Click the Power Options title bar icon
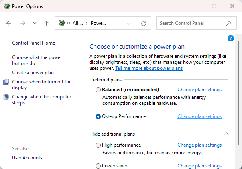Viewport: 242px width, 169px height. pyautogui.click(x=6, y=6)
